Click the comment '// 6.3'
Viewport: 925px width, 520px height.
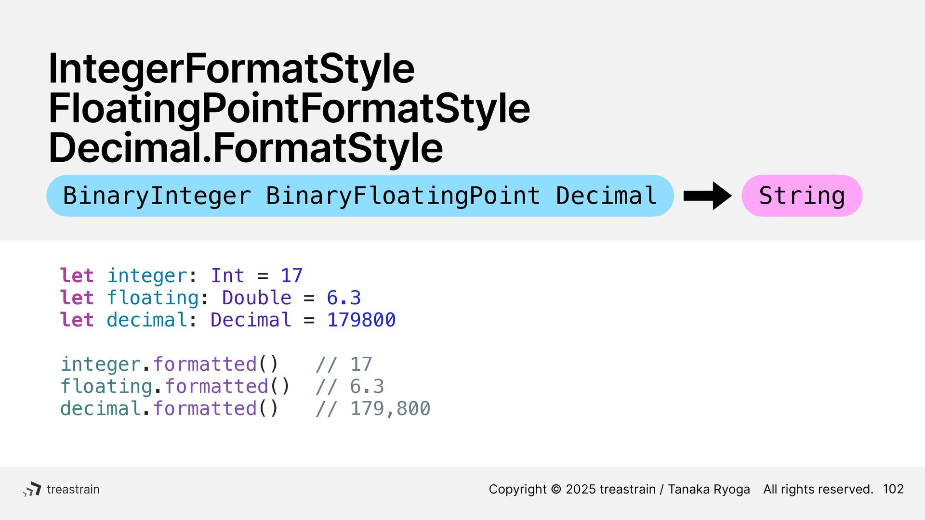(x=350, y=387)
